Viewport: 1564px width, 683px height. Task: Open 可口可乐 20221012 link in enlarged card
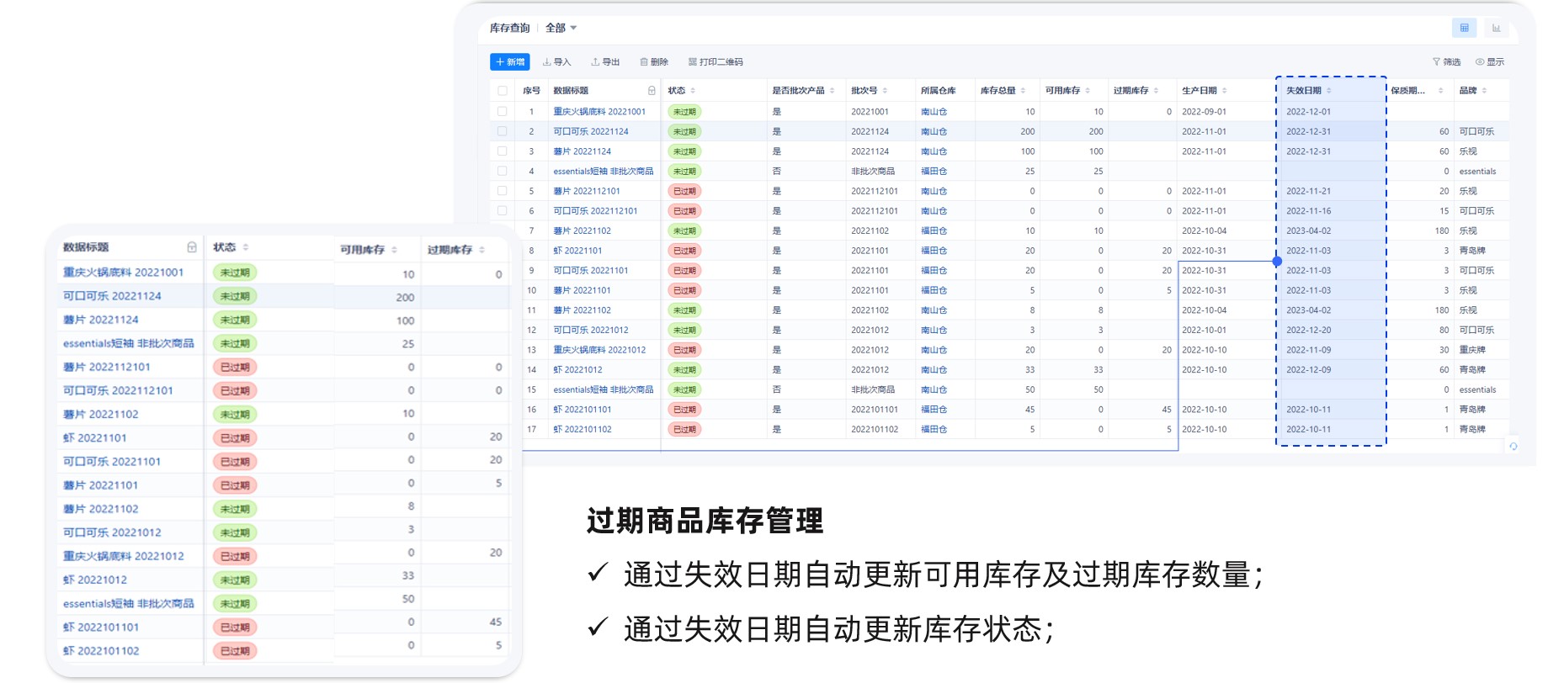112,532
